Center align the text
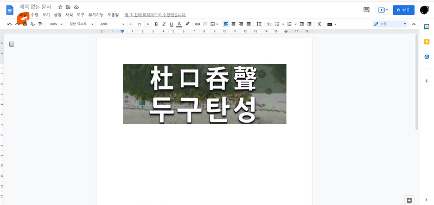434x205 pixels. (234, 24)
